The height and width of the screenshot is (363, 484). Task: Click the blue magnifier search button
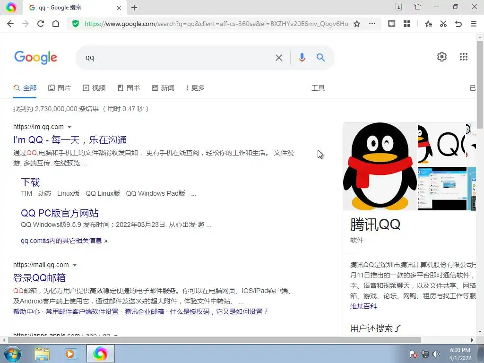[x=321, y=57]
